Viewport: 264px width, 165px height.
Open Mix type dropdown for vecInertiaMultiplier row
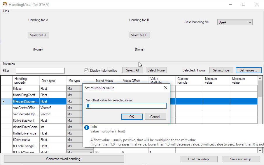point(75,114)
